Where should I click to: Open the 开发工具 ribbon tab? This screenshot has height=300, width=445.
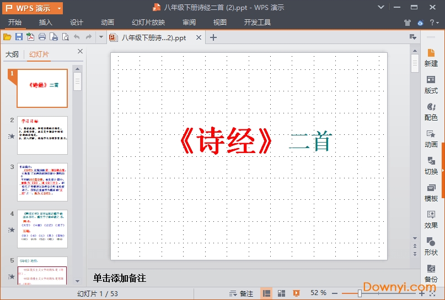(x=258, y=23)
